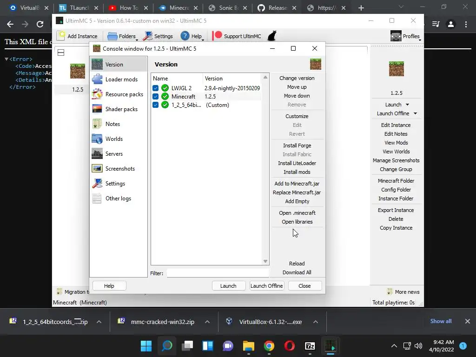Image resolution: width=476 pixels, height=357 pixels.
Task: Click Add to Minecraft.jar
Action: coord(297,184)
